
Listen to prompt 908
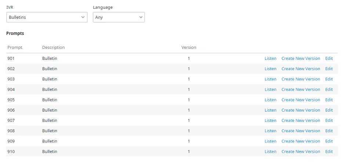[x=270, y=131]
